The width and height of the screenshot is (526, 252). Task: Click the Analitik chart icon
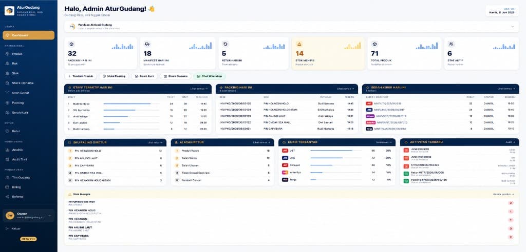(x=7, y=150)
